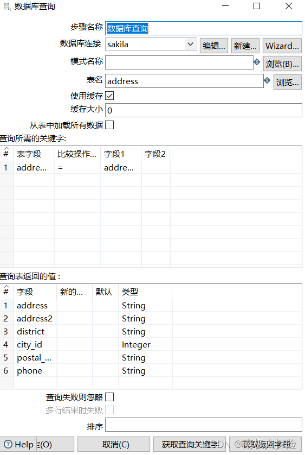Select the address field row cell
Screen dimensions: 305x455
tap(35, 305)
